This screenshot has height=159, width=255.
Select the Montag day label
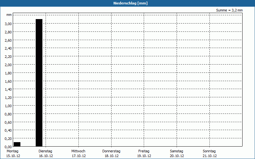[12, 151]
